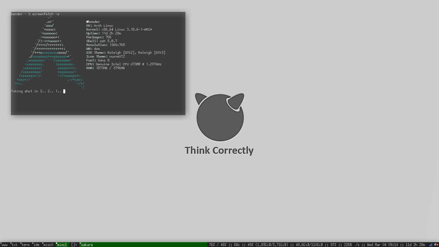Click the Arch Linux ASCII logo
439x247 pixels.
pos(49,53)
